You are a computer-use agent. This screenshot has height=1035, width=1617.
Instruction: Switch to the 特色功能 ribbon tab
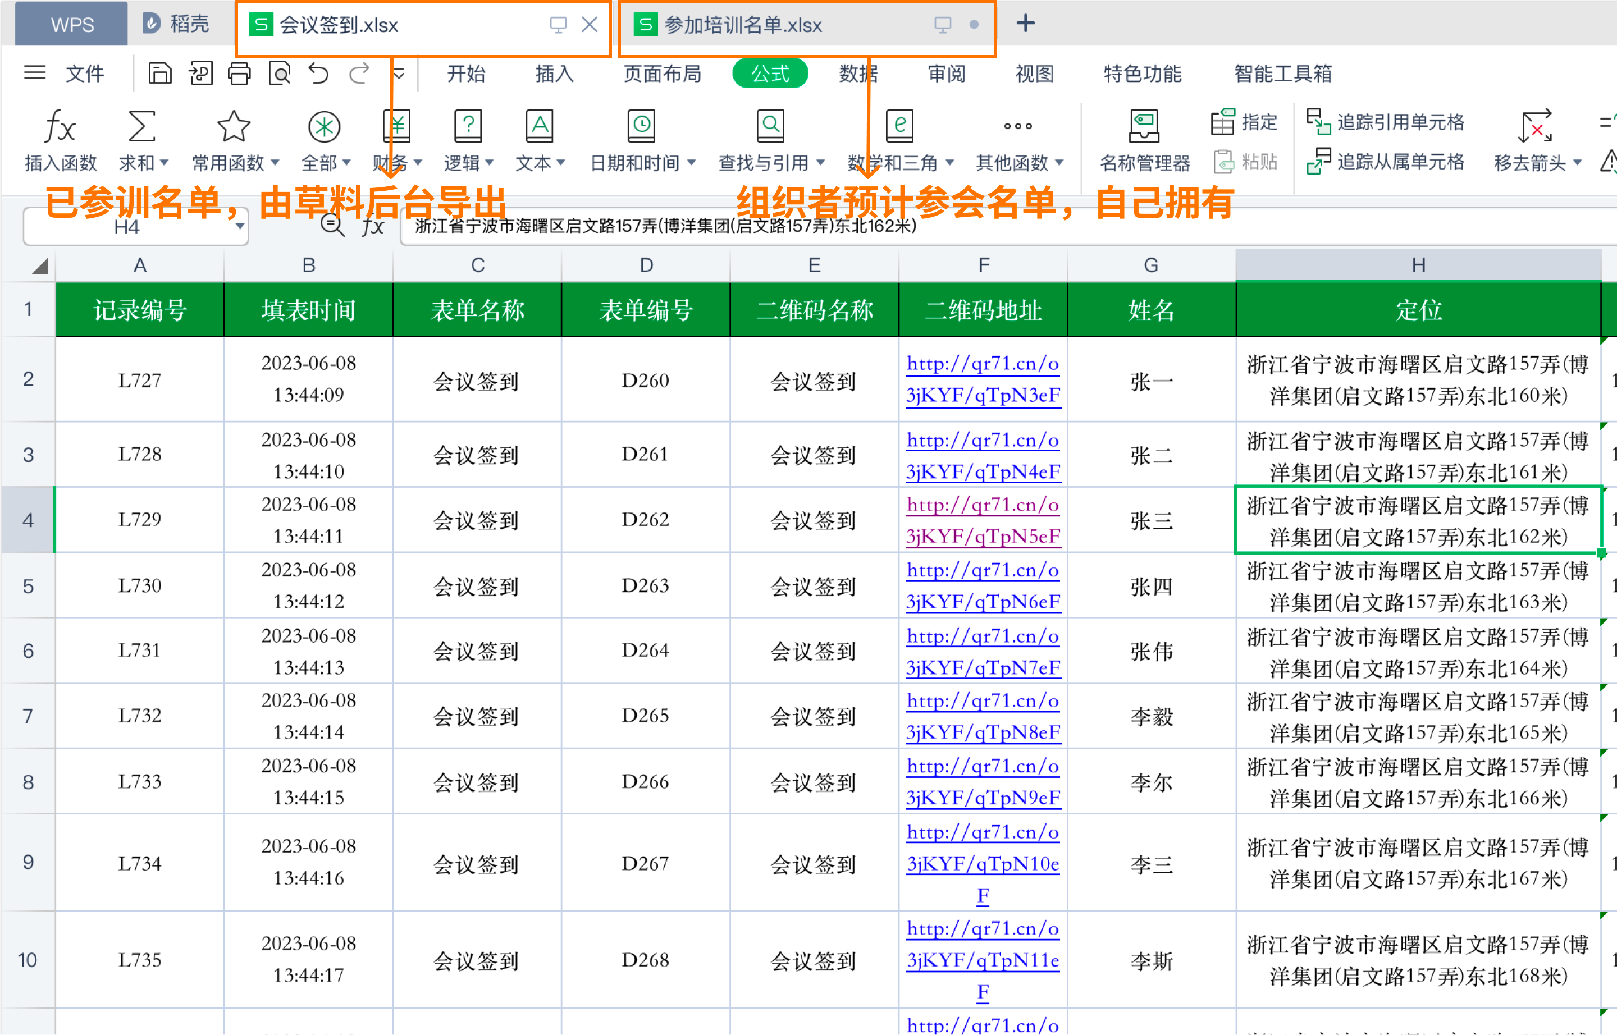click(1143, 74)
